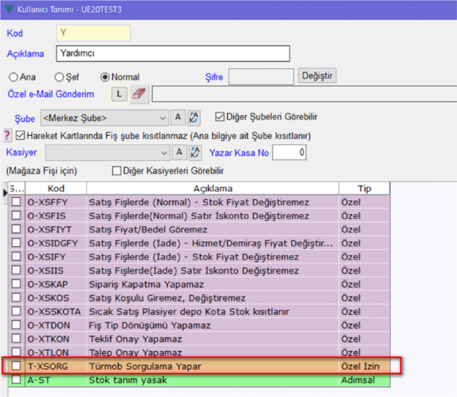Click the A button next to Şube dropdown

tap(177, 117)
